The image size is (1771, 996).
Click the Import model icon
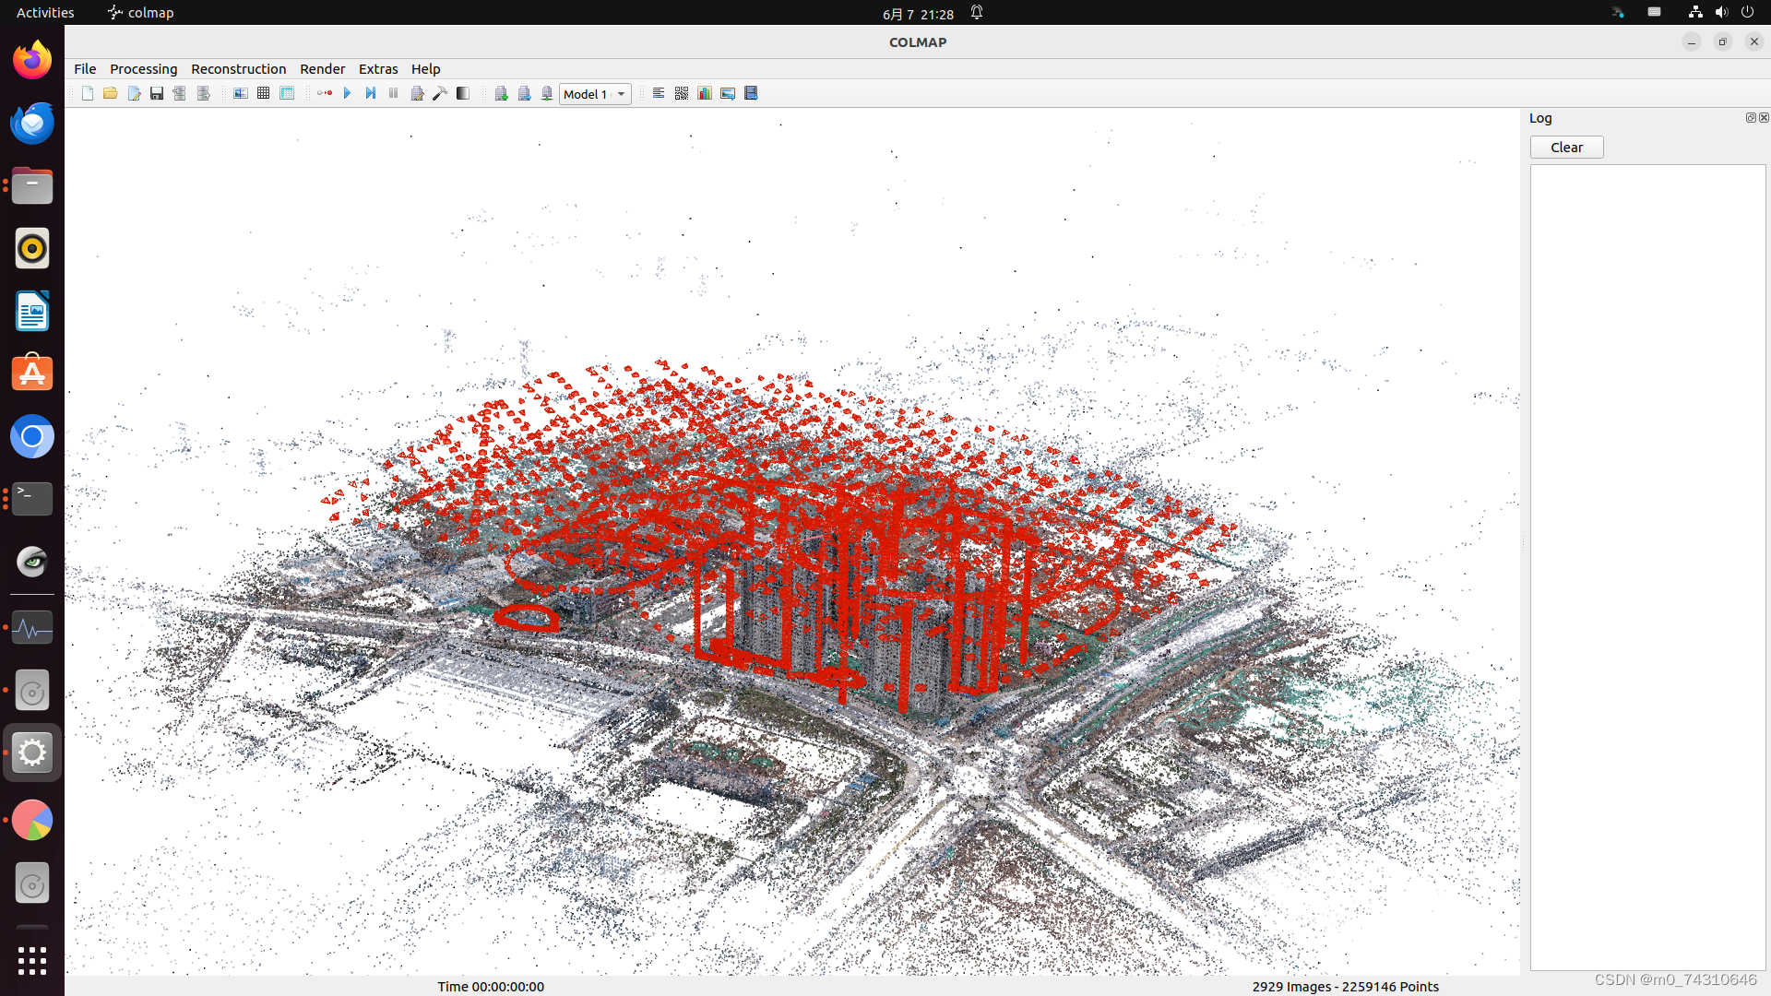click(x=180, y=93)
